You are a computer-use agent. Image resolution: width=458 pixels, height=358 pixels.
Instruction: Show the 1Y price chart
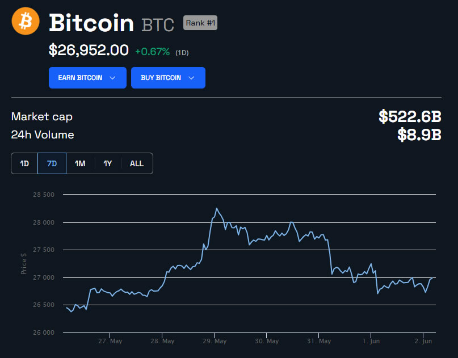(108, 163)
